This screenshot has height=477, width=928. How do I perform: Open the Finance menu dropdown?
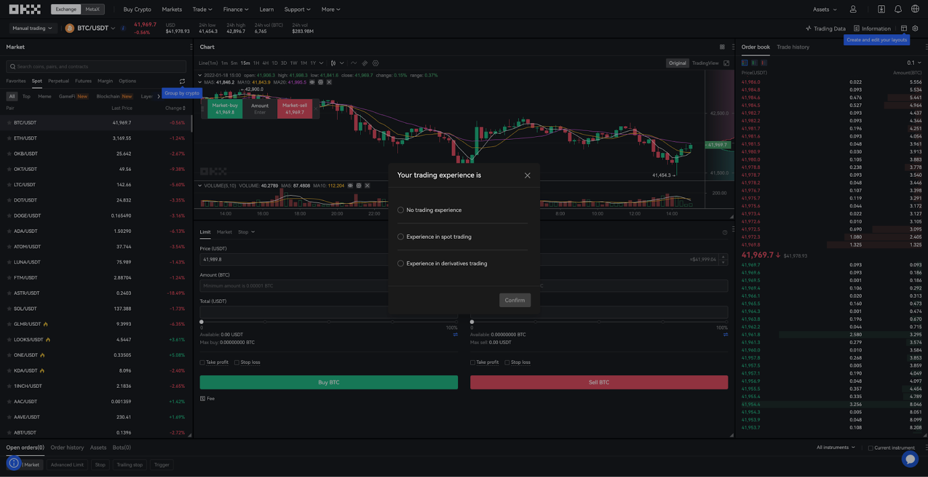click(x=236, y=9)
